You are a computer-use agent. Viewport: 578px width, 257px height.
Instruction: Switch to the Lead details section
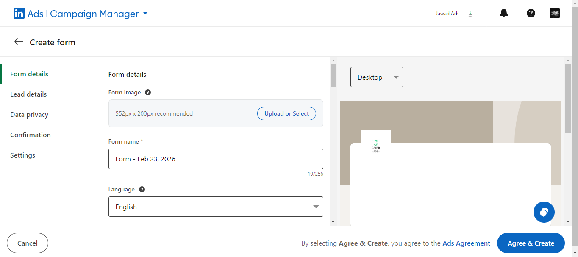pos(28,94)
